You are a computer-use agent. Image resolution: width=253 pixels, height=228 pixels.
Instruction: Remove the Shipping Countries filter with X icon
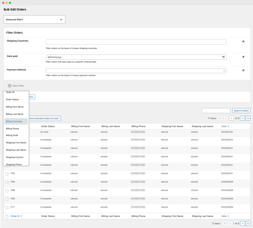click(x=243, y=41)
